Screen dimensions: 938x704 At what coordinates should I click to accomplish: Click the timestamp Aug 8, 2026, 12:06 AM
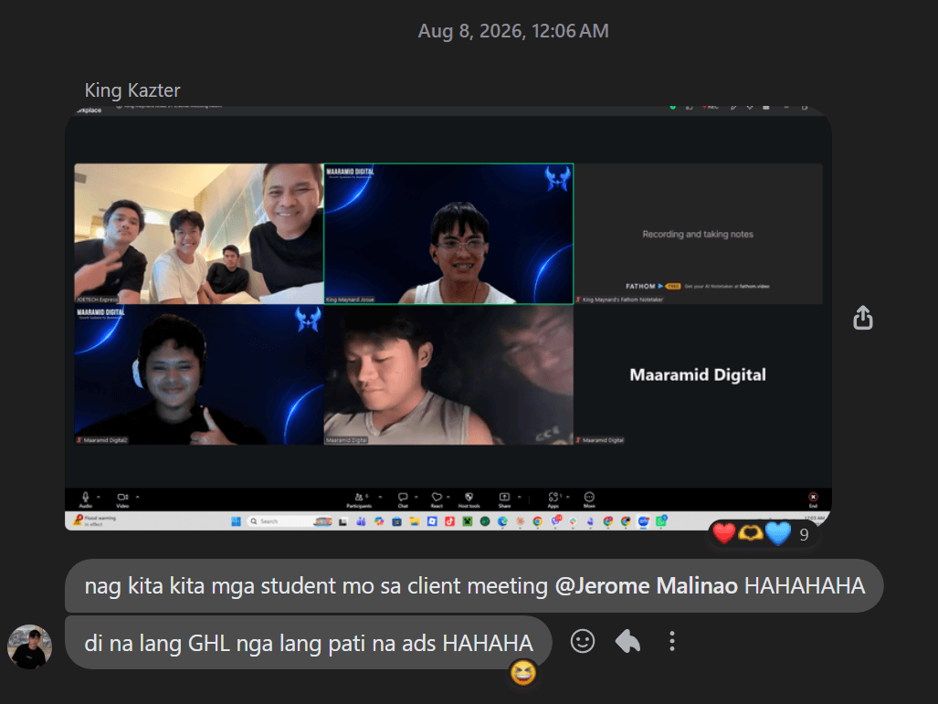pyautogui.click(x=513, y=30)
